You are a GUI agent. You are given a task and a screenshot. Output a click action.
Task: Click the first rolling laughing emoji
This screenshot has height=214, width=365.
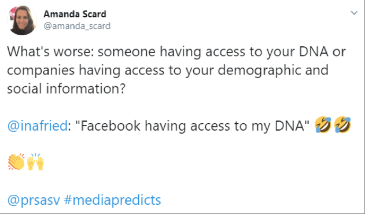click(x=323, y=125)
